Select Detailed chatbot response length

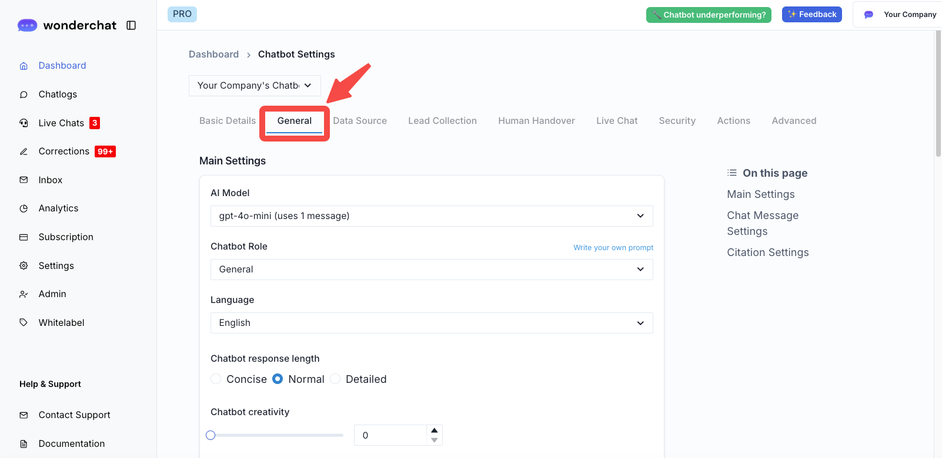pyautogui.click(x=335, y=379)
